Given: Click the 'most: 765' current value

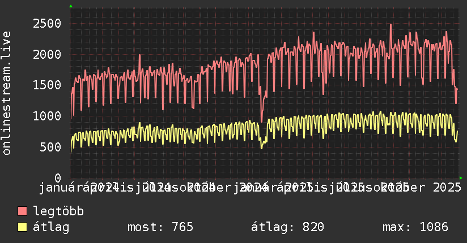Looking at the screenshot, I should [x=160, y=227].
